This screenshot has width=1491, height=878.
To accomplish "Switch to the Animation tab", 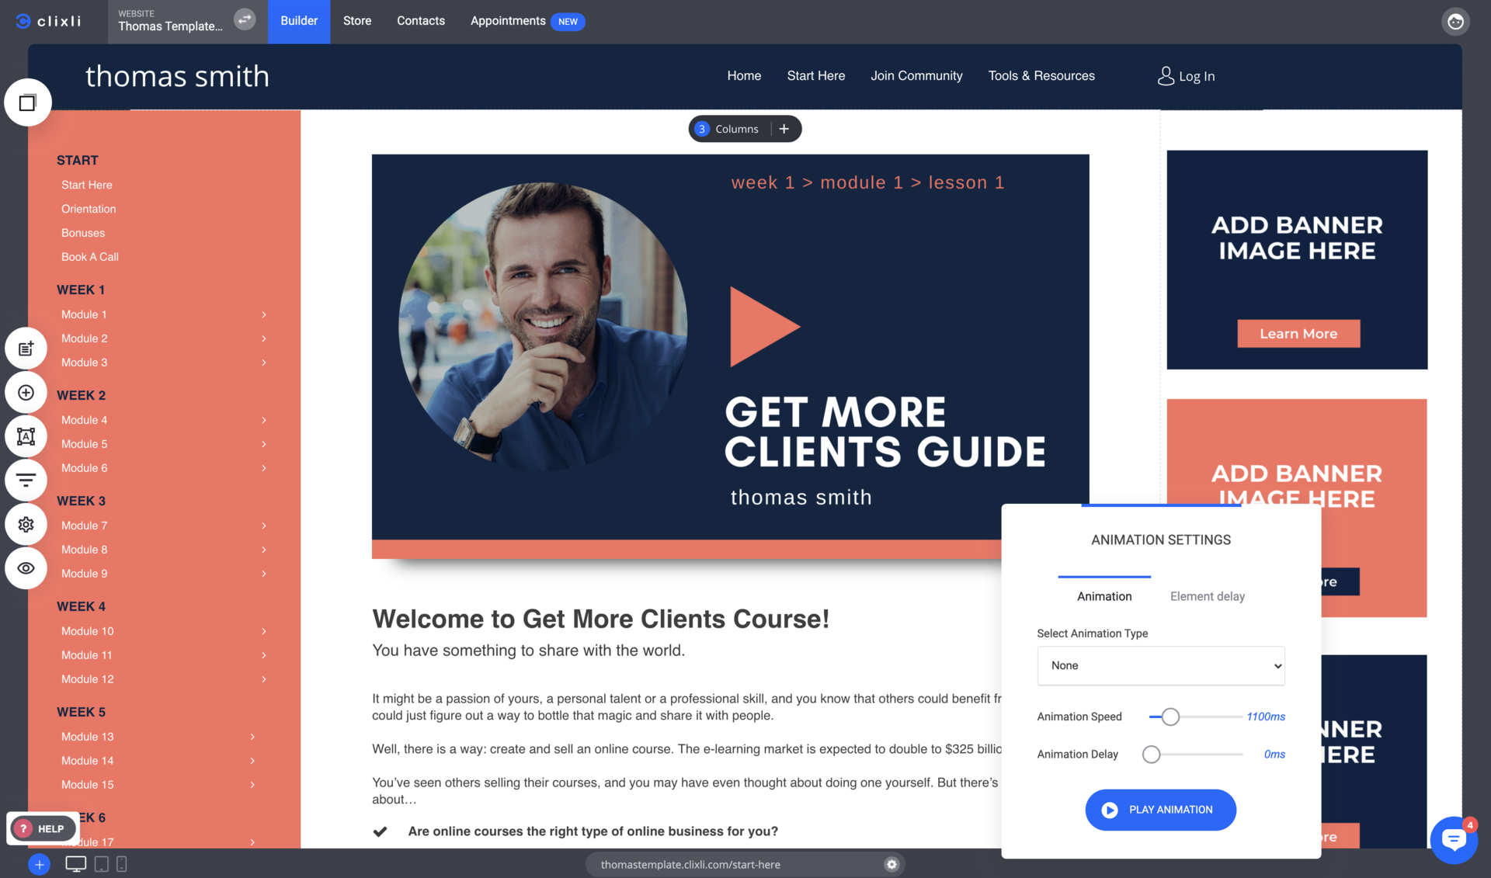I will tap(1104, 596).
